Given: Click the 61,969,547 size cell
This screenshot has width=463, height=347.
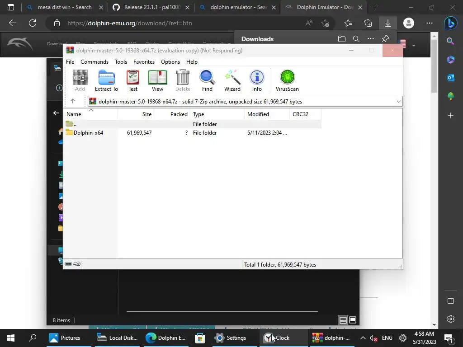Looking at the screenshot, I should (139, 133).
